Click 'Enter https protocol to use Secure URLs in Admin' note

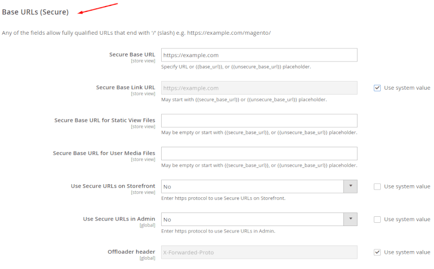tap(218, 231)
